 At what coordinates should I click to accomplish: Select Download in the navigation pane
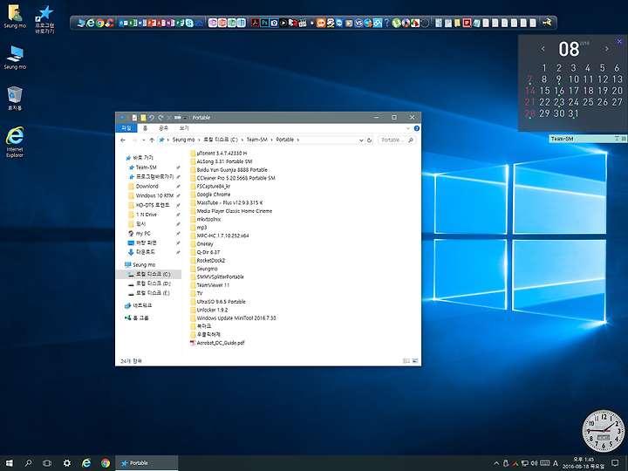(x=147, y=187)
